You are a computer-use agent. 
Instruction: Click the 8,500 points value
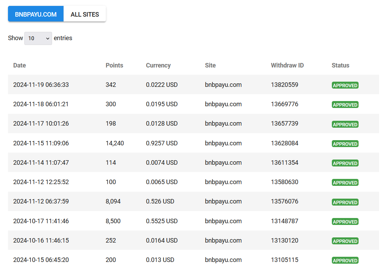pos(113,221)
